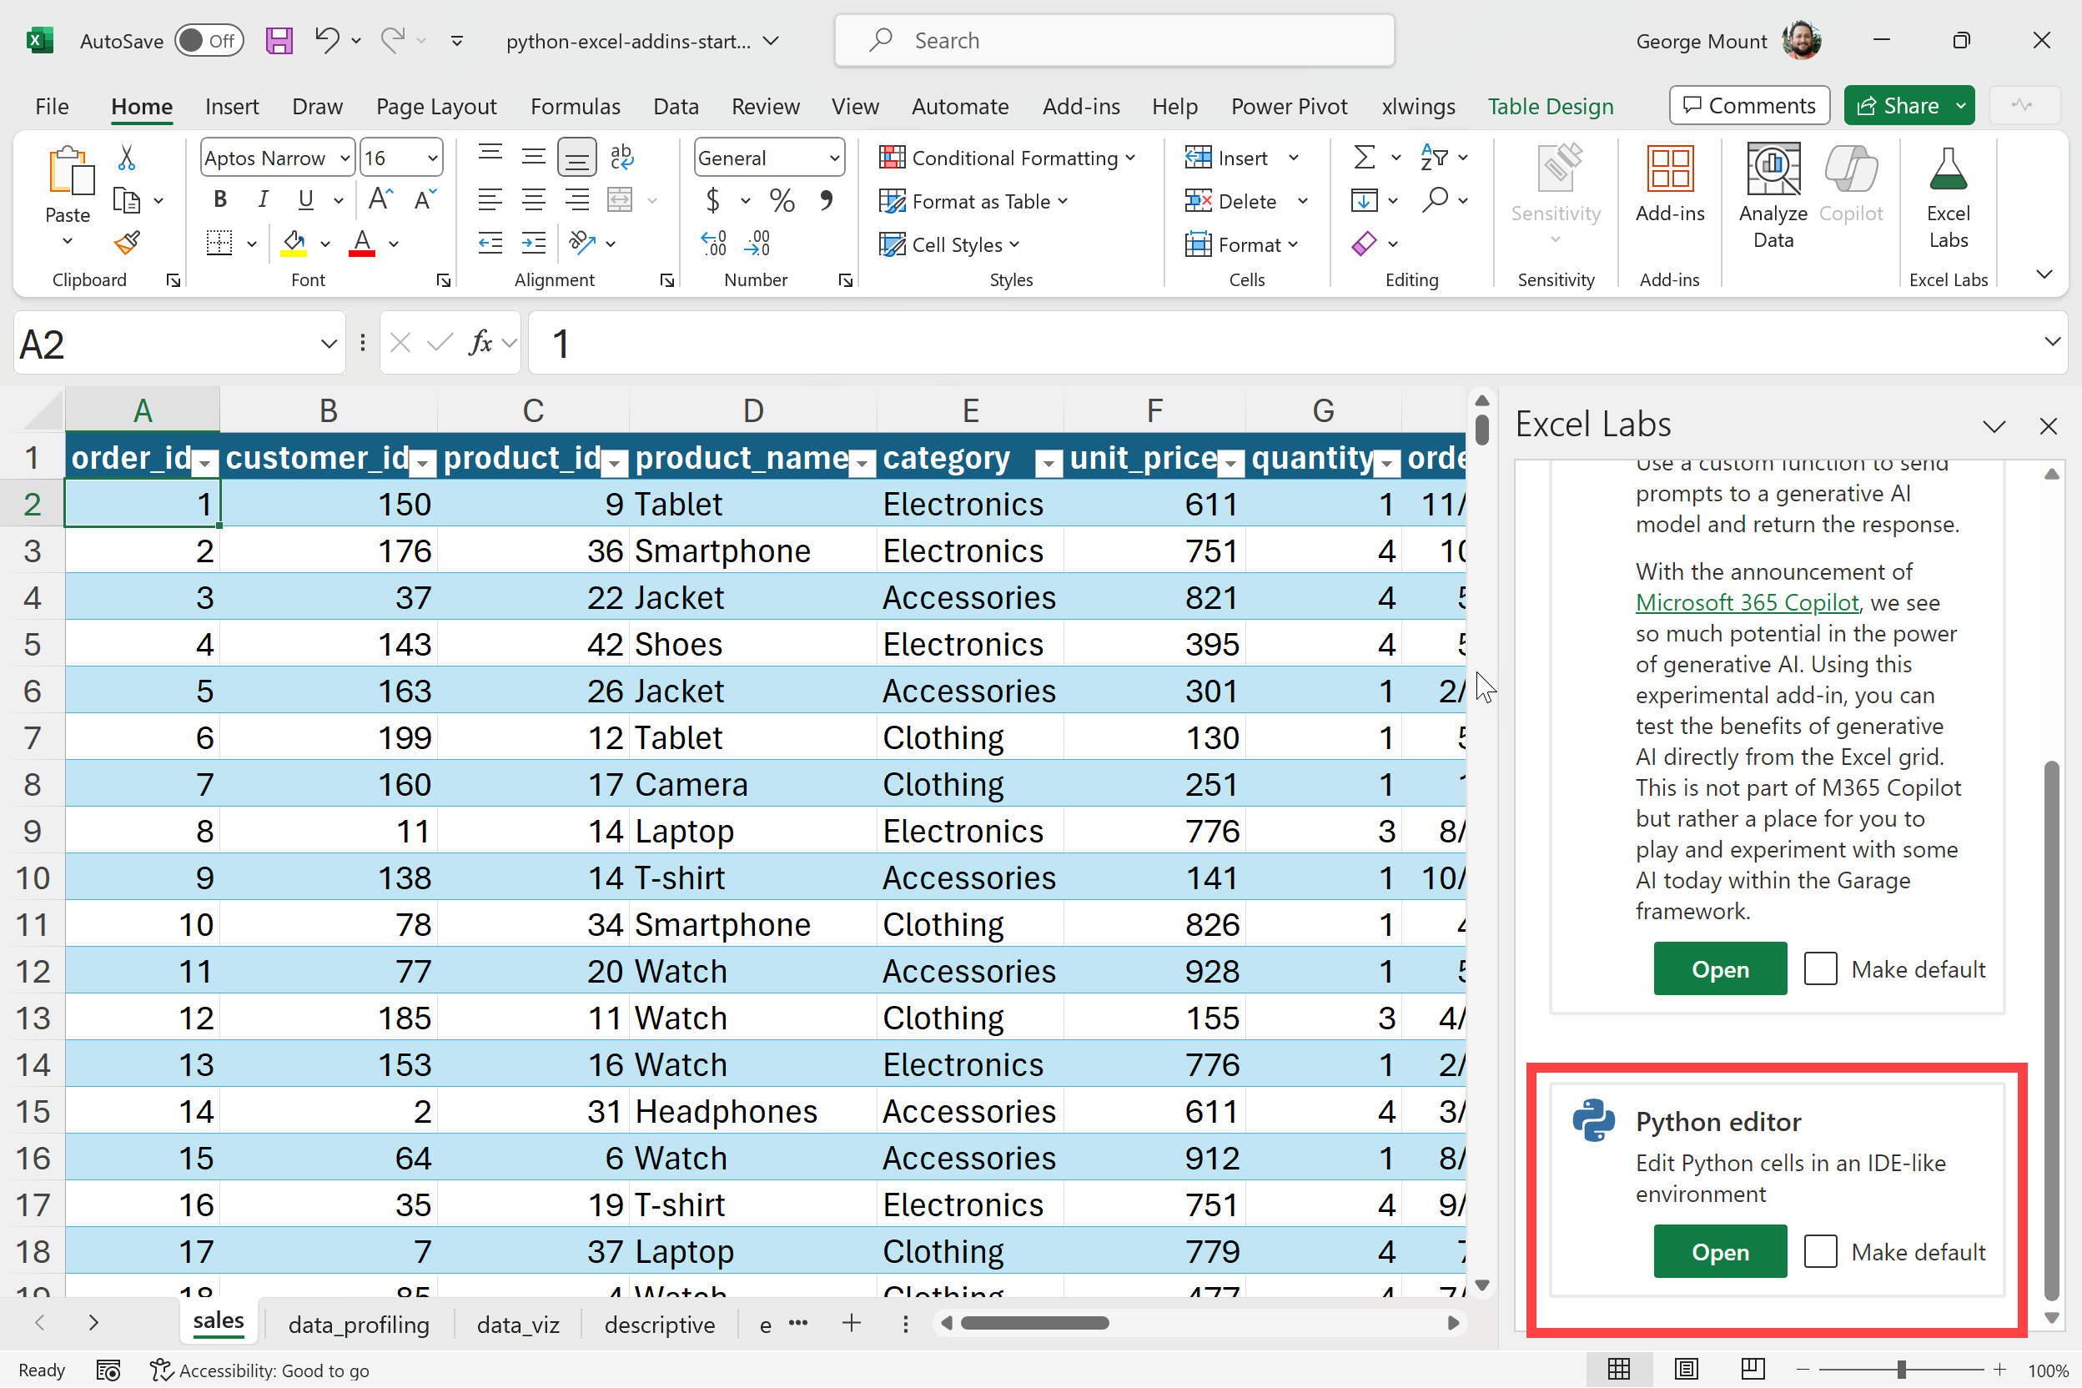Open the Formulas ribbon tab
The image size is (2082, 1388).
point(575,106)
